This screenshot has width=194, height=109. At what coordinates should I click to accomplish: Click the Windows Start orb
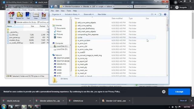[x=4, y=107]
